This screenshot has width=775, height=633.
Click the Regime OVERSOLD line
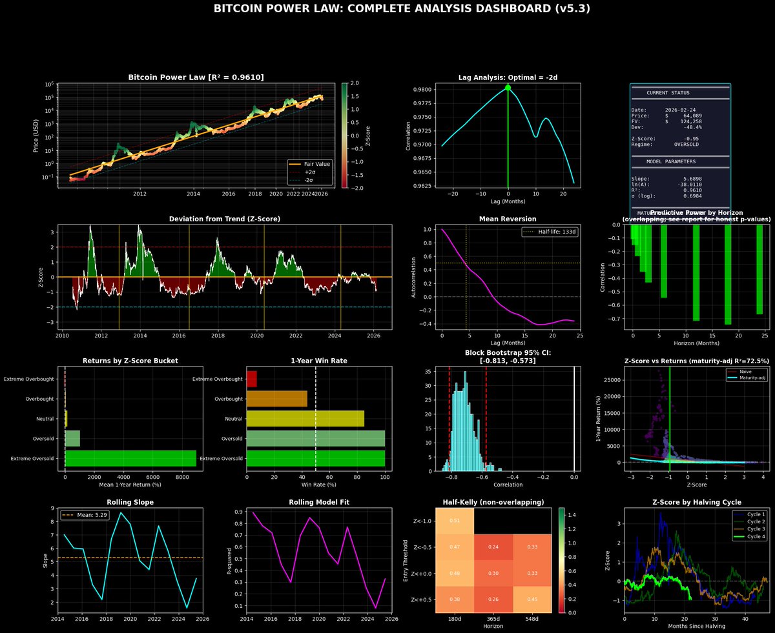pos(665,144)
